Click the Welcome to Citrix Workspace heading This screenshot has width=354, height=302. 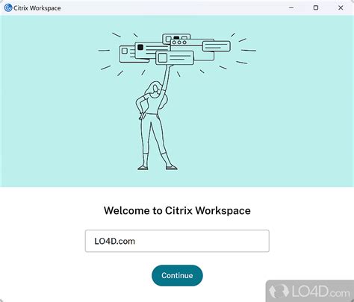pos(177,210)
